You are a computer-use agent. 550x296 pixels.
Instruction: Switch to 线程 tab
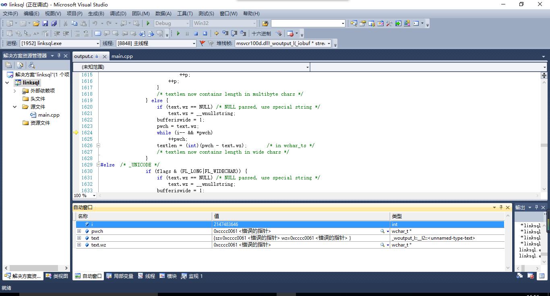[147, 276]
